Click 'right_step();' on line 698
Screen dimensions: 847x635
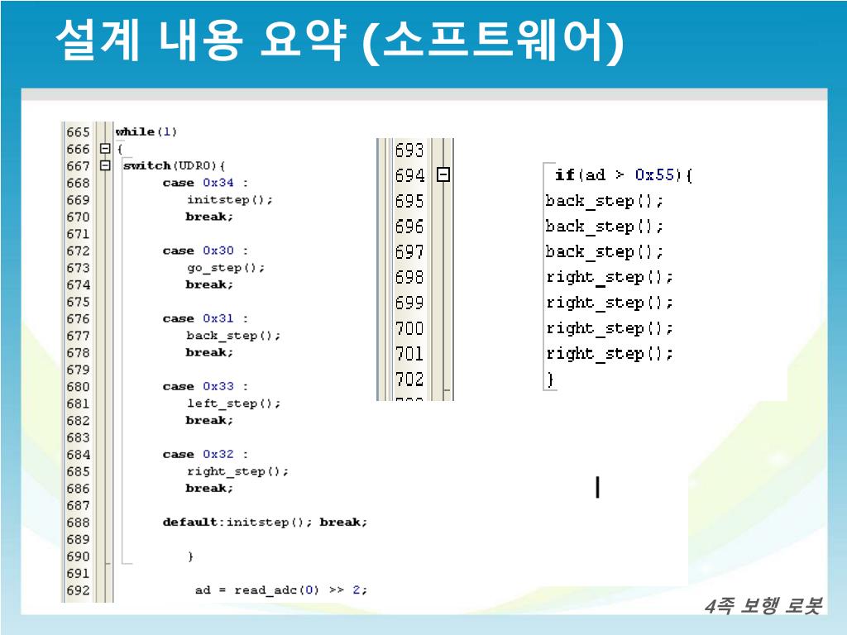coord(610,277)
